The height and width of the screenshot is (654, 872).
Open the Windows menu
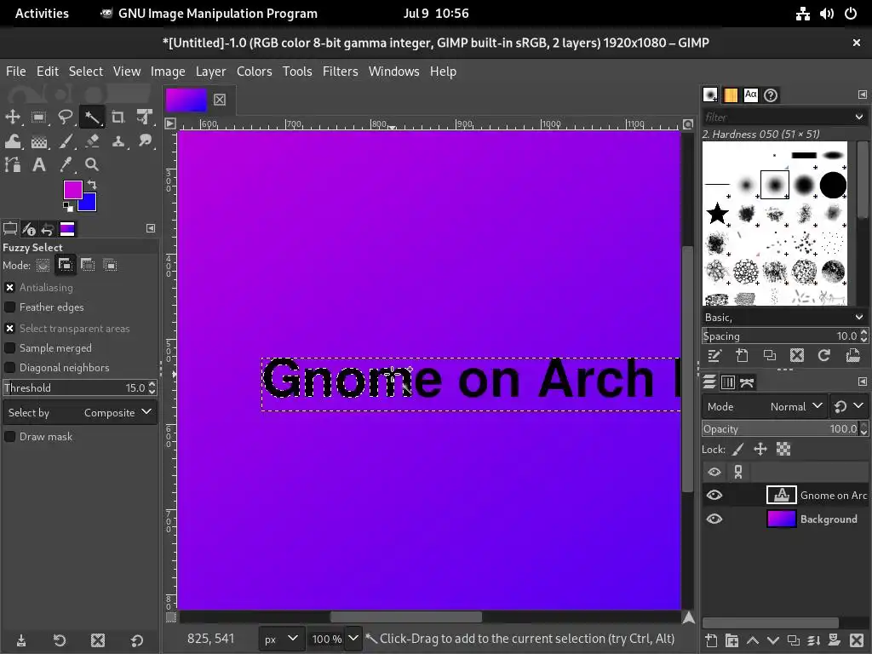tap(393, 72)
